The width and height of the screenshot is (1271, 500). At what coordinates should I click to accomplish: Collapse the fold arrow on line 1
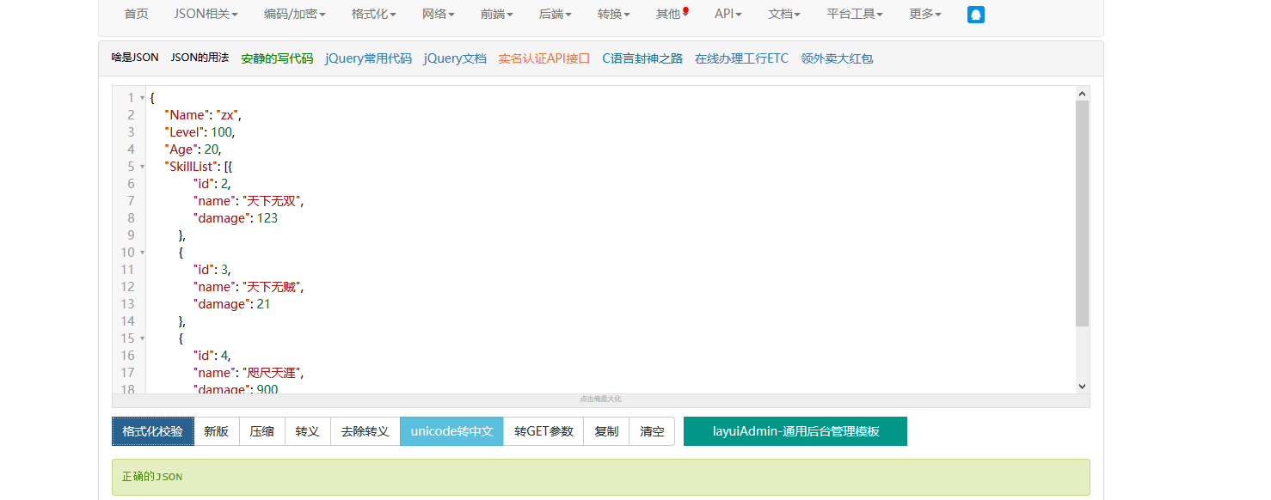pyautogui.click(x=142, y=98)
